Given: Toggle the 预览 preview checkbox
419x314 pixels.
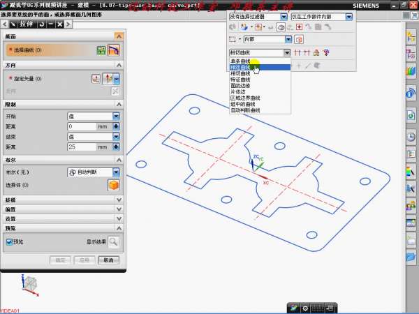Looking at the screenshot, I should click(x=9, y=242).
